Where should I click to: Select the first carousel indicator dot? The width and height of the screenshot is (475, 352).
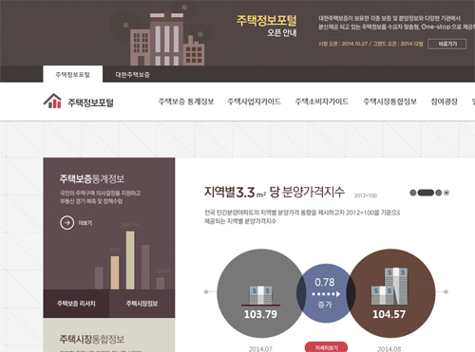tap(413, 193)
